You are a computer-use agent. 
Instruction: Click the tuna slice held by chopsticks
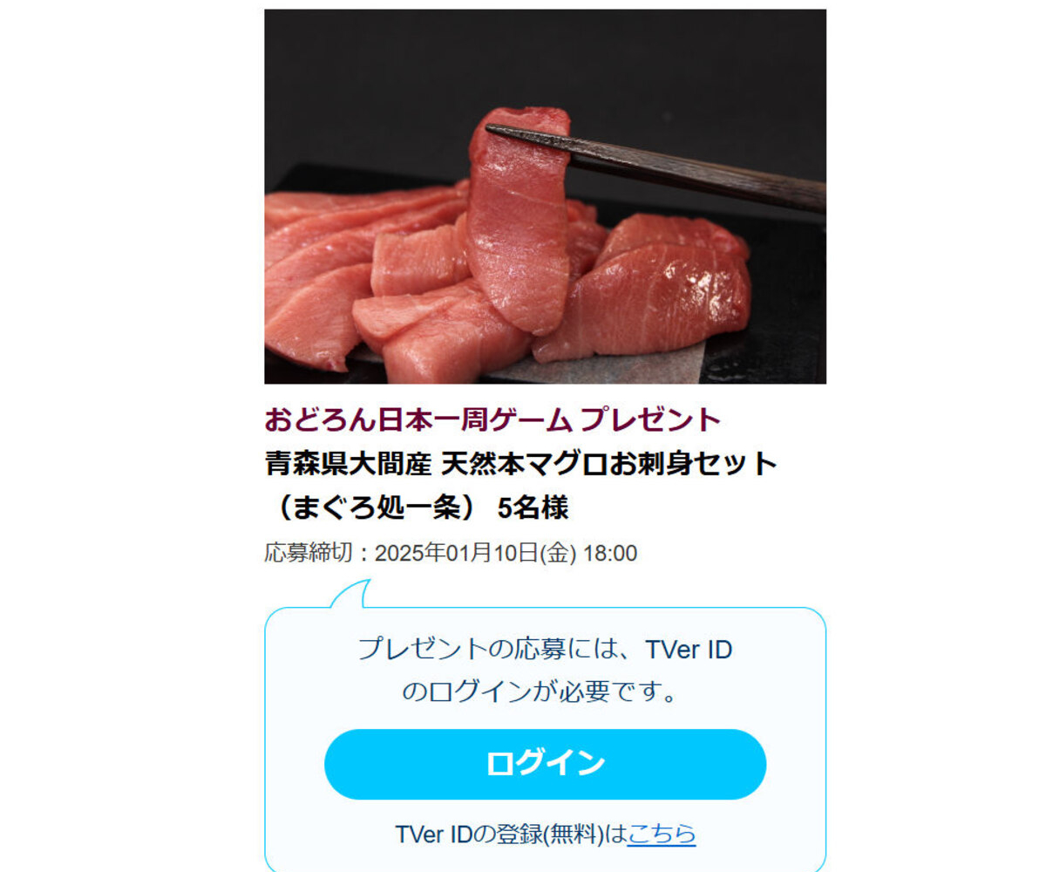(518, 218)
